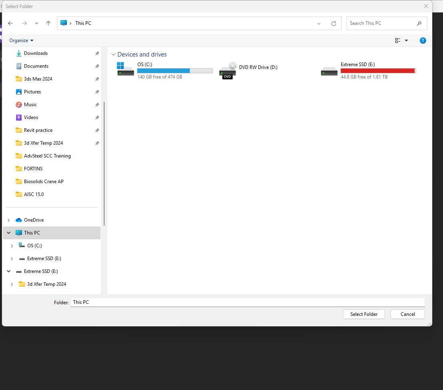Open Revit practice folder

(x=38, y=130)
